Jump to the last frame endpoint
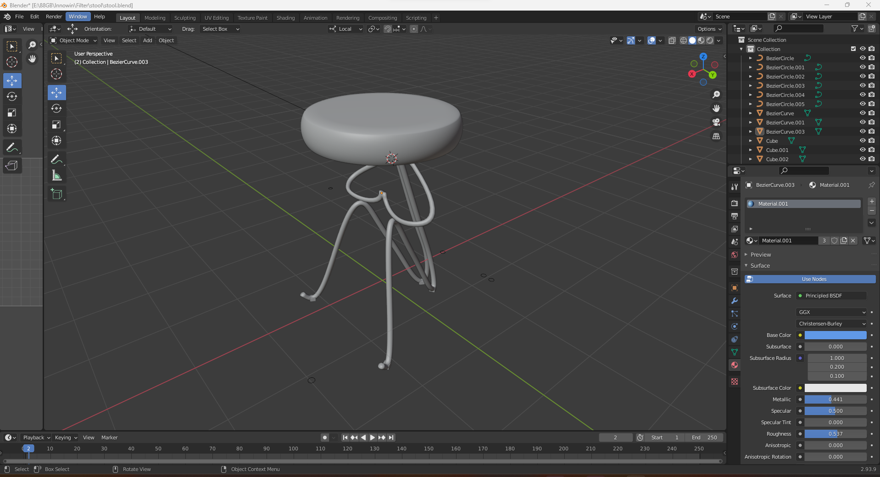The height and width of the screenshot is (477, 880). pos(391,438)
